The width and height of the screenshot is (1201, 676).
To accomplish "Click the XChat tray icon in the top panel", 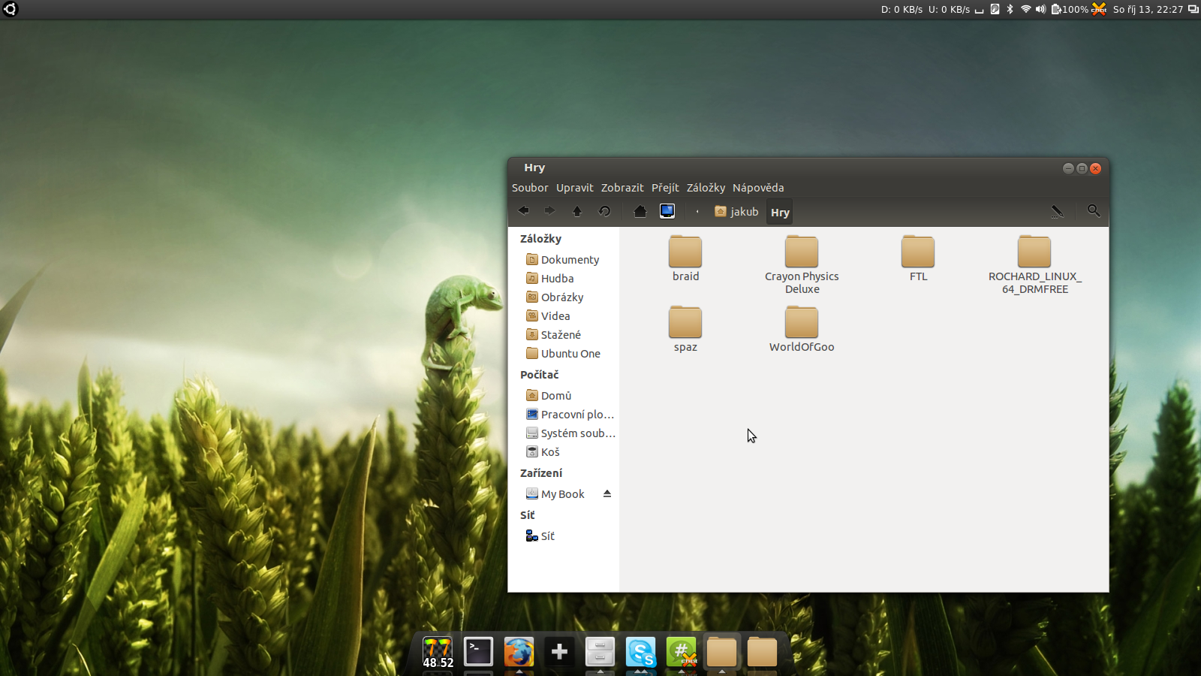I will [1099, 9].
